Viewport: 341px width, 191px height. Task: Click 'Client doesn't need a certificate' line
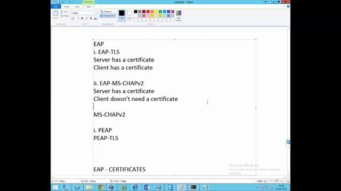[x=135, y=99]
